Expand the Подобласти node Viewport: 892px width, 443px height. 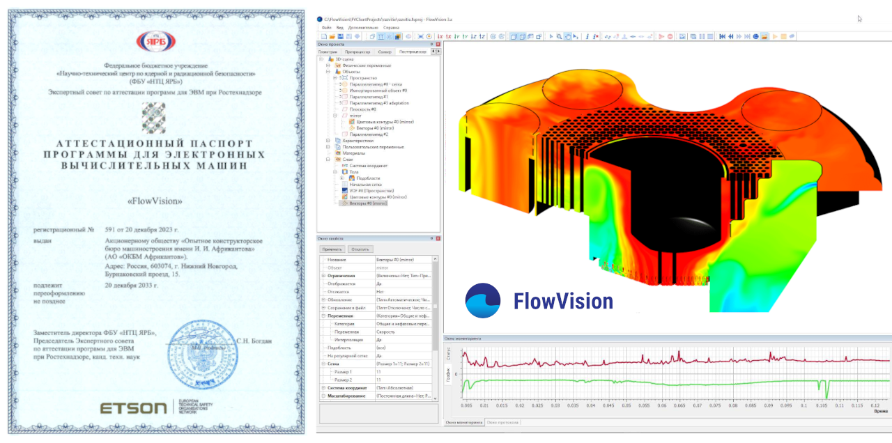click(x=342, y=178)
